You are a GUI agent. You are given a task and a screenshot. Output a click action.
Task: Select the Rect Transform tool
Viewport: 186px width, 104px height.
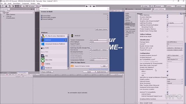[x=17, y=6]
